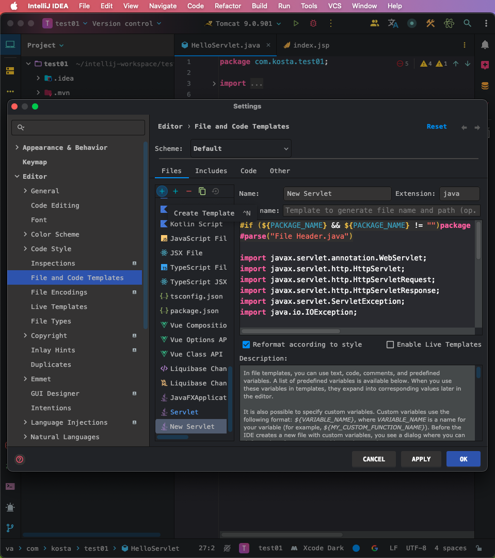Click the template code horizontal scrollbar
The image size is (495, 558).
tap(291, 331)
